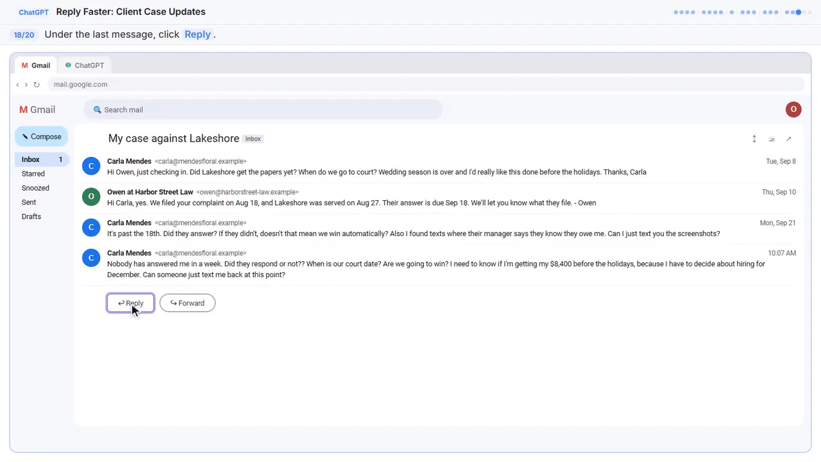Switch to the ChatGPT browser tab
Viewport: 821px width, 462px height.
click(85, 65)
